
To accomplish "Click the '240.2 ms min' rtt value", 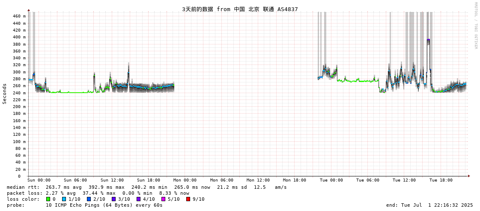I will pos(149,187).
